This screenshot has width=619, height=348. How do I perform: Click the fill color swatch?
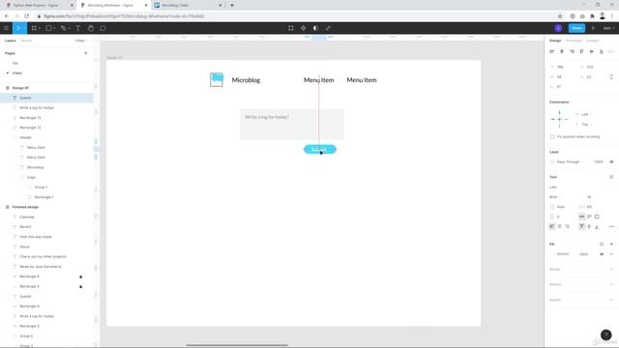click(552, 254)
